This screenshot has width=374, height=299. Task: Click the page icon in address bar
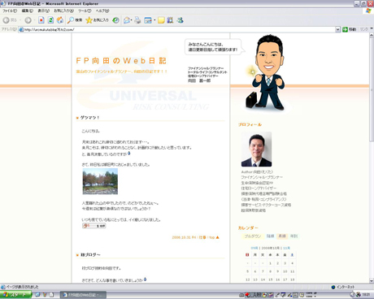21,29
